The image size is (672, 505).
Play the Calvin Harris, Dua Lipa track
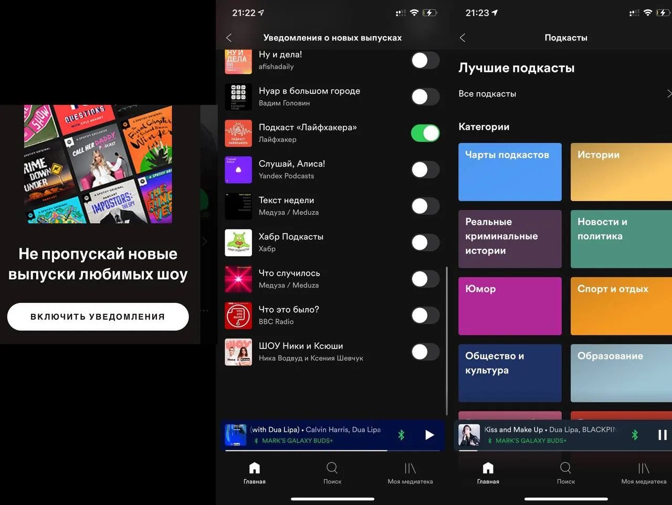429,435
